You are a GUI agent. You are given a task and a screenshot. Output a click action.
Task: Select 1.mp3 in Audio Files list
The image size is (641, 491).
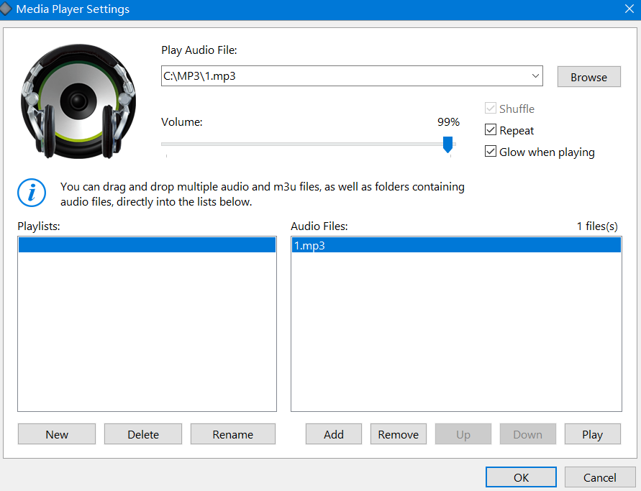(455, 246)
